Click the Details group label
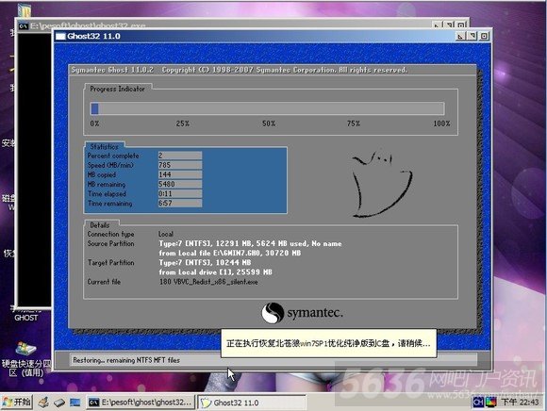 [x=100, y=225]
